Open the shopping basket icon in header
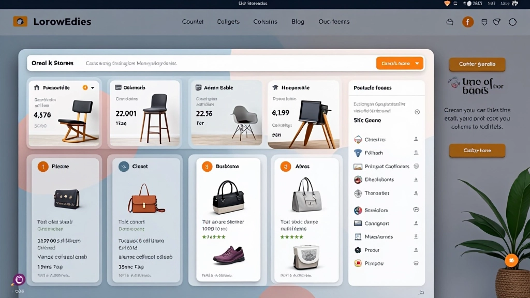 [450, 22]
